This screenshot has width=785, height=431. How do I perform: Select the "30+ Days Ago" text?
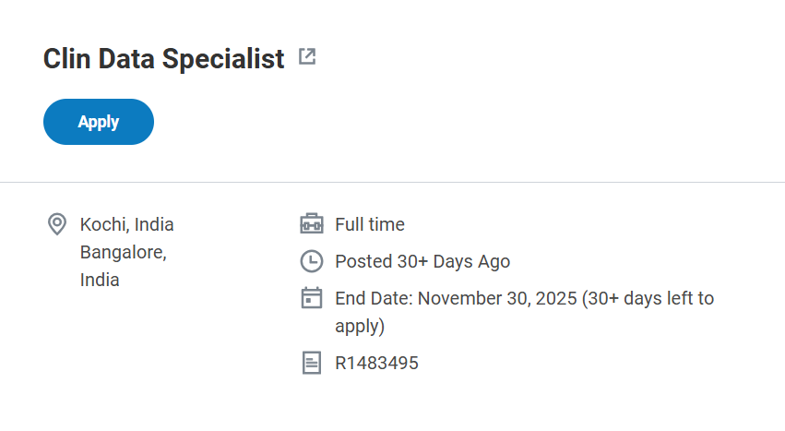pos(453,261)
